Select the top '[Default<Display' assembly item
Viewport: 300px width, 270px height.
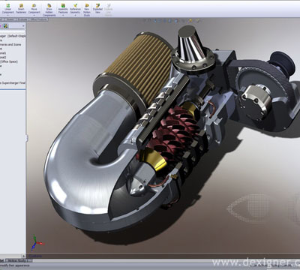coord(13,36)
